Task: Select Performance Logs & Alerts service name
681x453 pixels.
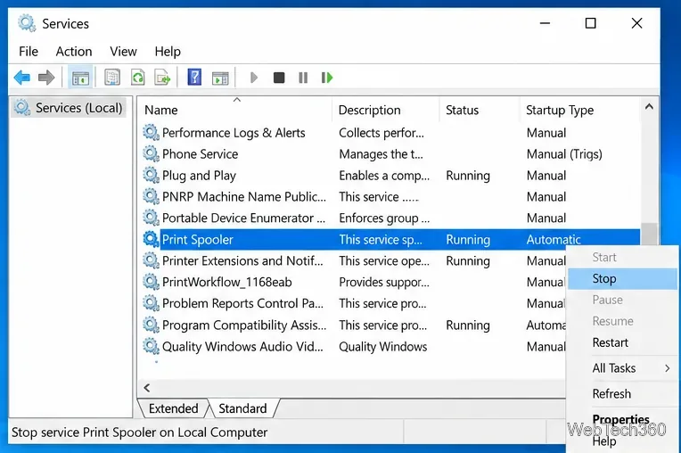Action: tap(234, 133)
